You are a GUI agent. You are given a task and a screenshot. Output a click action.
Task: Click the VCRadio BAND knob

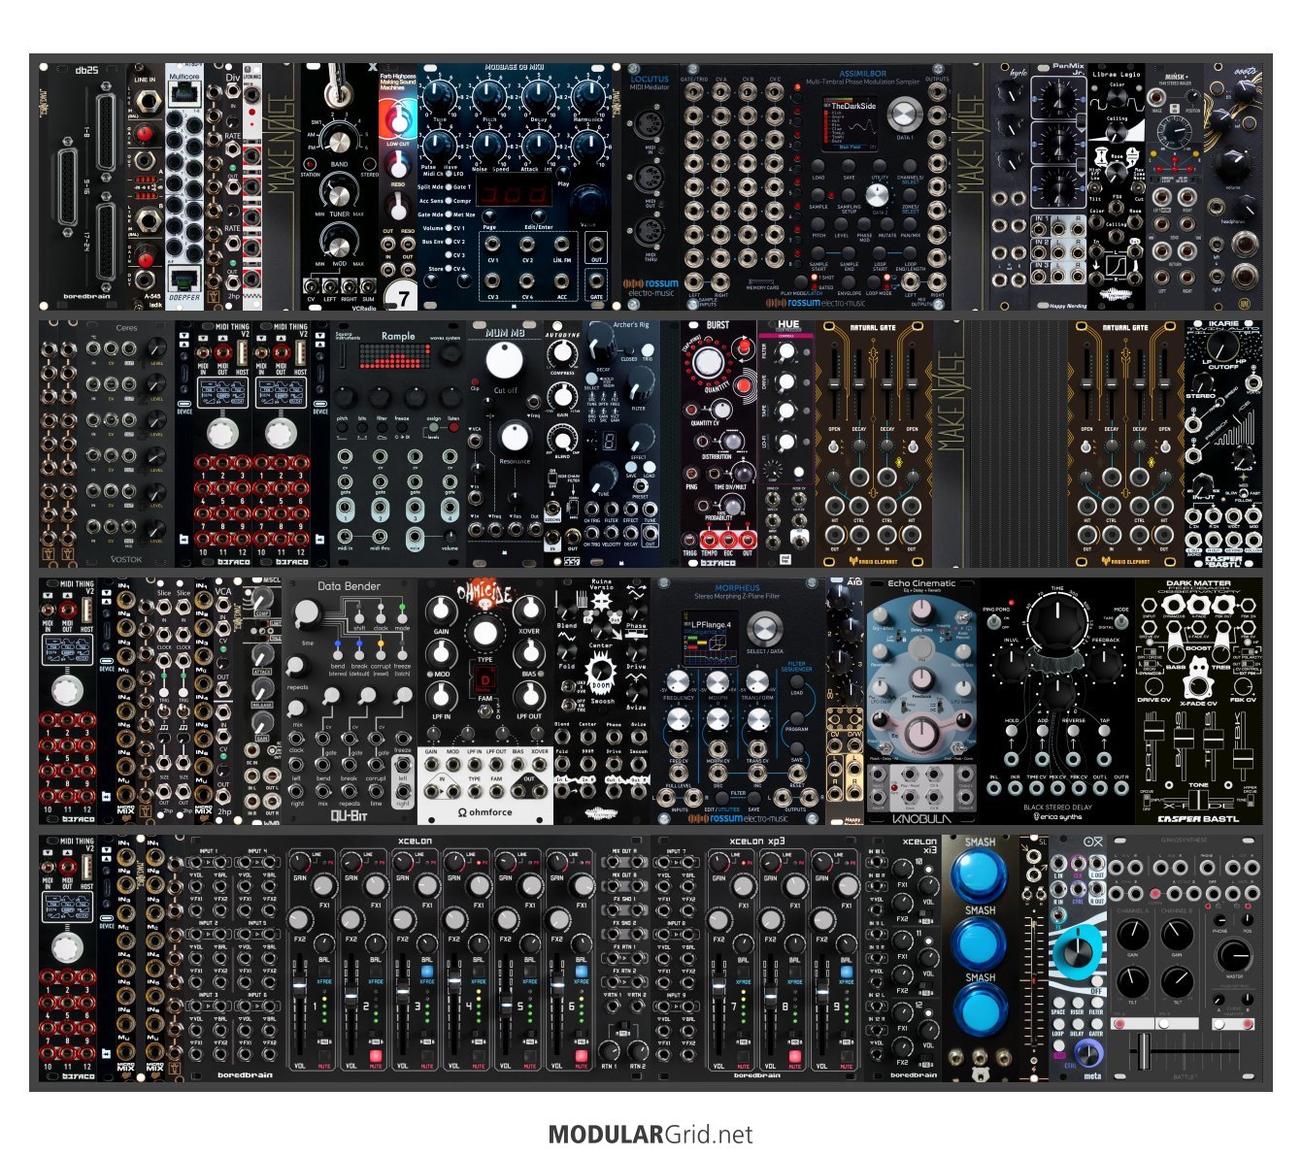pyautogui.click(x=340, y=142)
